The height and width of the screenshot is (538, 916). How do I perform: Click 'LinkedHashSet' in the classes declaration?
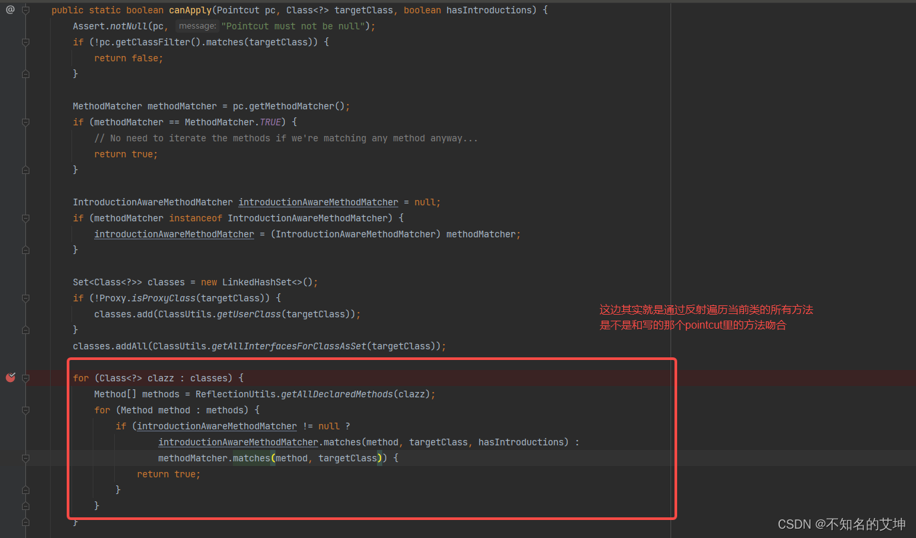click(257, 282)
